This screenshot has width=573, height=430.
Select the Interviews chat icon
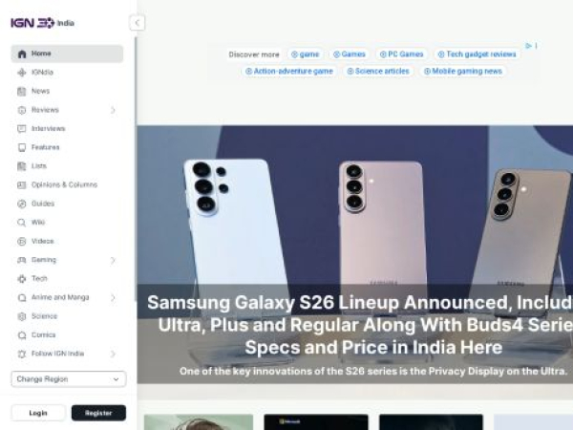tap(22, 129)
